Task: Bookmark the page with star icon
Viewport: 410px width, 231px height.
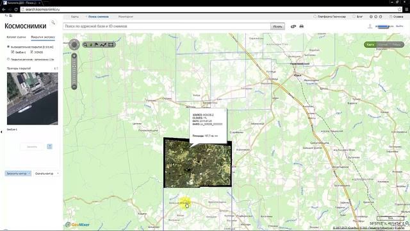Action: click(400, 10)
